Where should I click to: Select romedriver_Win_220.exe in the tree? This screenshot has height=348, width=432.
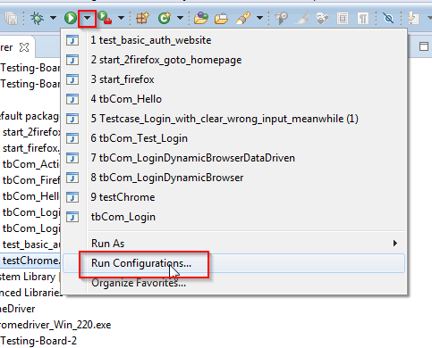(55, 325)
